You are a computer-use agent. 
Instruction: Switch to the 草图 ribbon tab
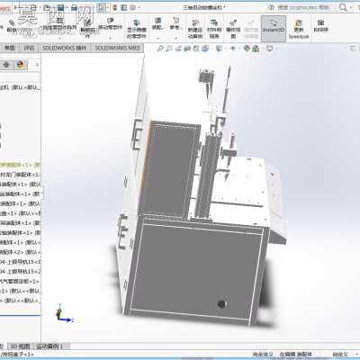pyautogui.click(x=10, y=48)
